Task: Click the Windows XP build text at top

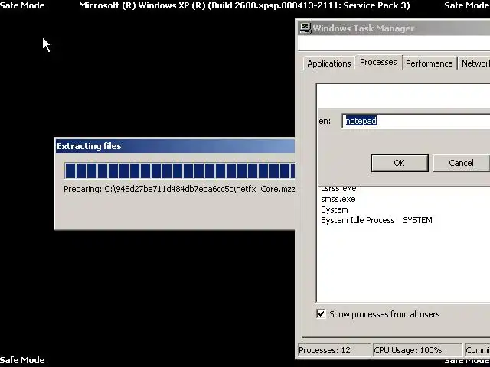Action: tap(244, 5)
